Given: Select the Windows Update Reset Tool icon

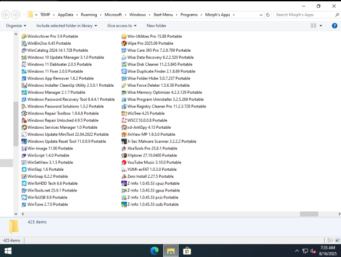Looking at the screenshot, I should (24, 142).
